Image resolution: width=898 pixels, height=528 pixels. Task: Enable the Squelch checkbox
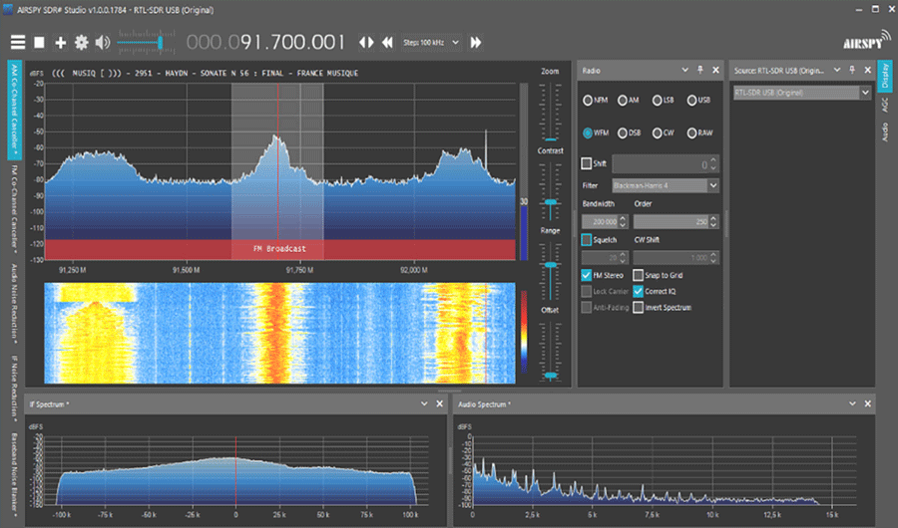point(587,240)
